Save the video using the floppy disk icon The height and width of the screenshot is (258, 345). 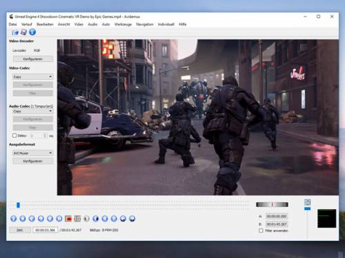[x=23, y=32]
